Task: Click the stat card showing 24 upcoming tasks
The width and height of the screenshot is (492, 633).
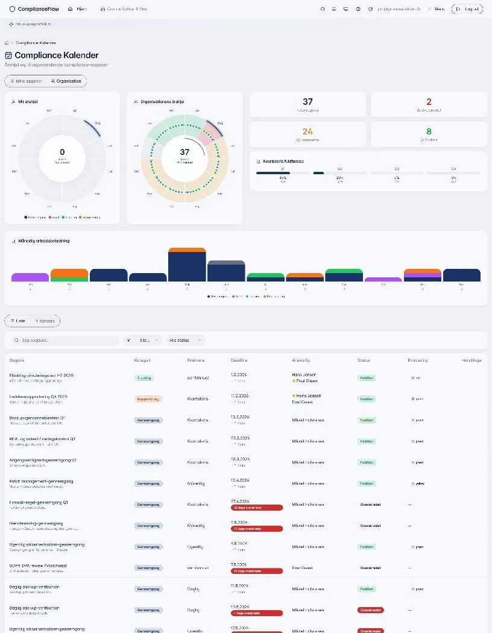Action: (307, 134)
